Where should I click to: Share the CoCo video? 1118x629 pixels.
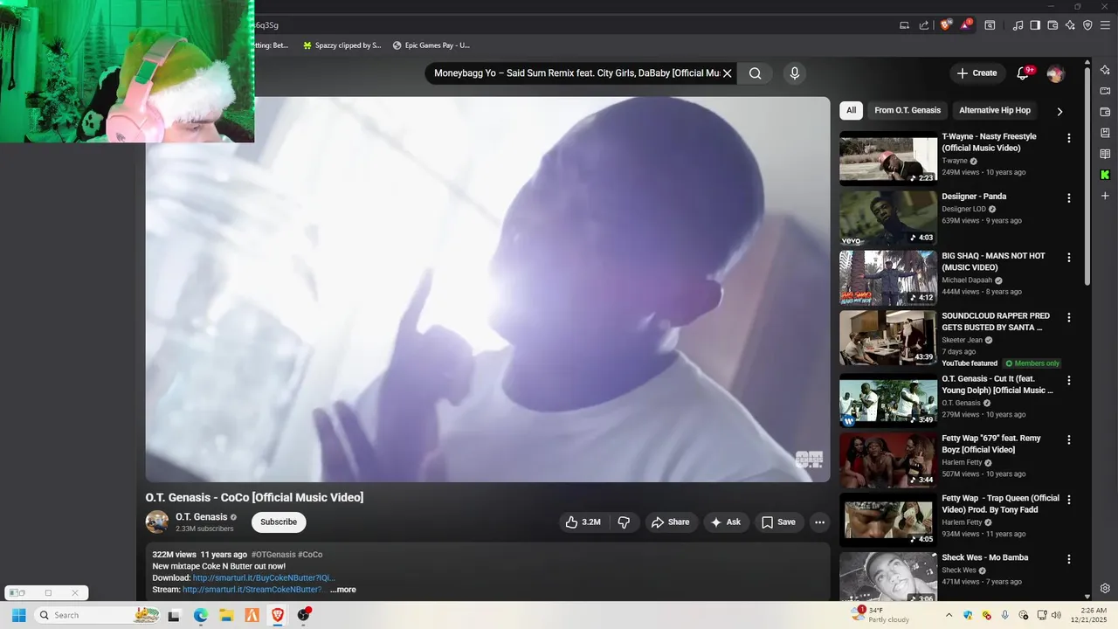click(671, 522)
